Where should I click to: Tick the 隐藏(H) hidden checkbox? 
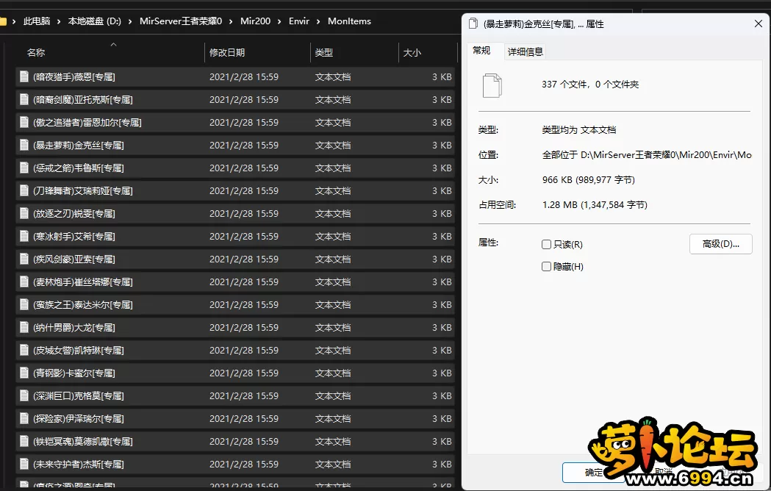pyautogui.click(x=546, y=266)
